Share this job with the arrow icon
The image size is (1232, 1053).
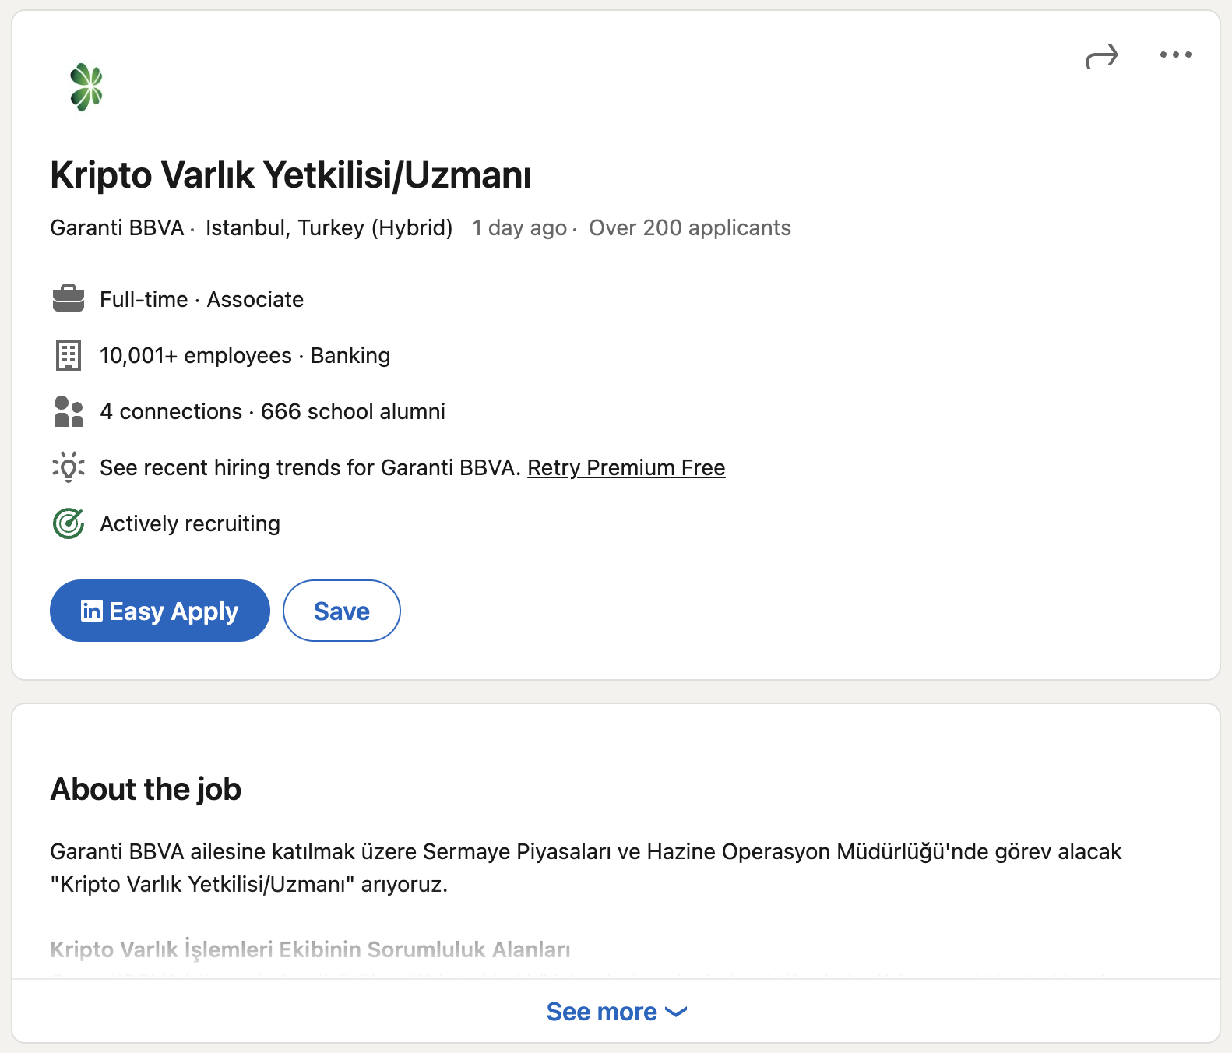point(1101,55)
